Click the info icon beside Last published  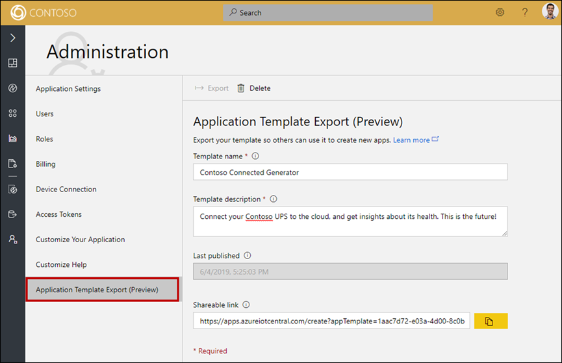pos(248,255)
